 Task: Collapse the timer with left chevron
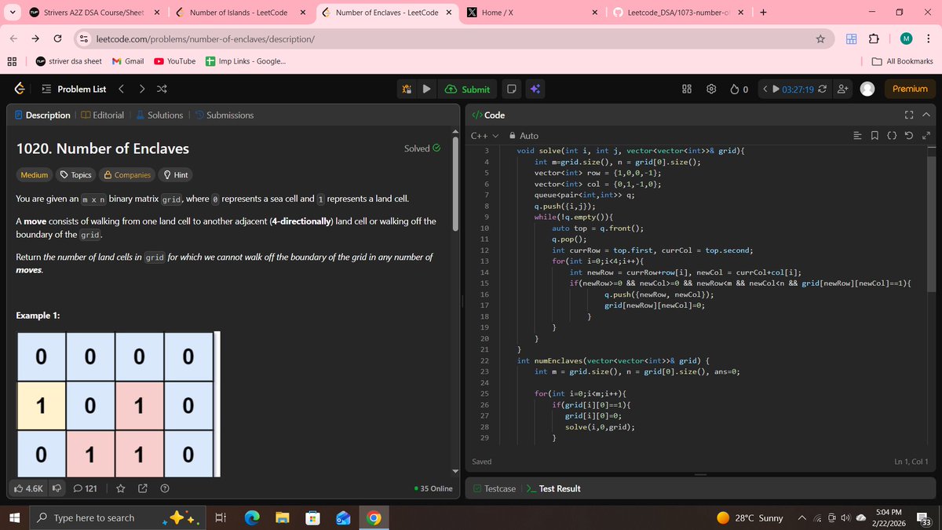765,90
